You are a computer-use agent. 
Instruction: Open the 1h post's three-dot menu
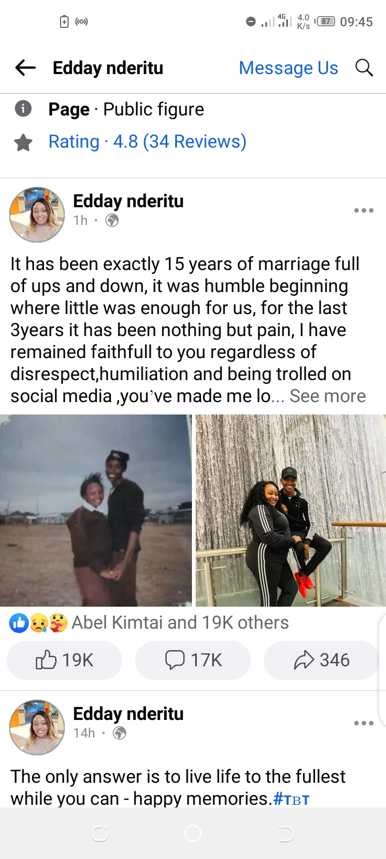click(363, 210)
